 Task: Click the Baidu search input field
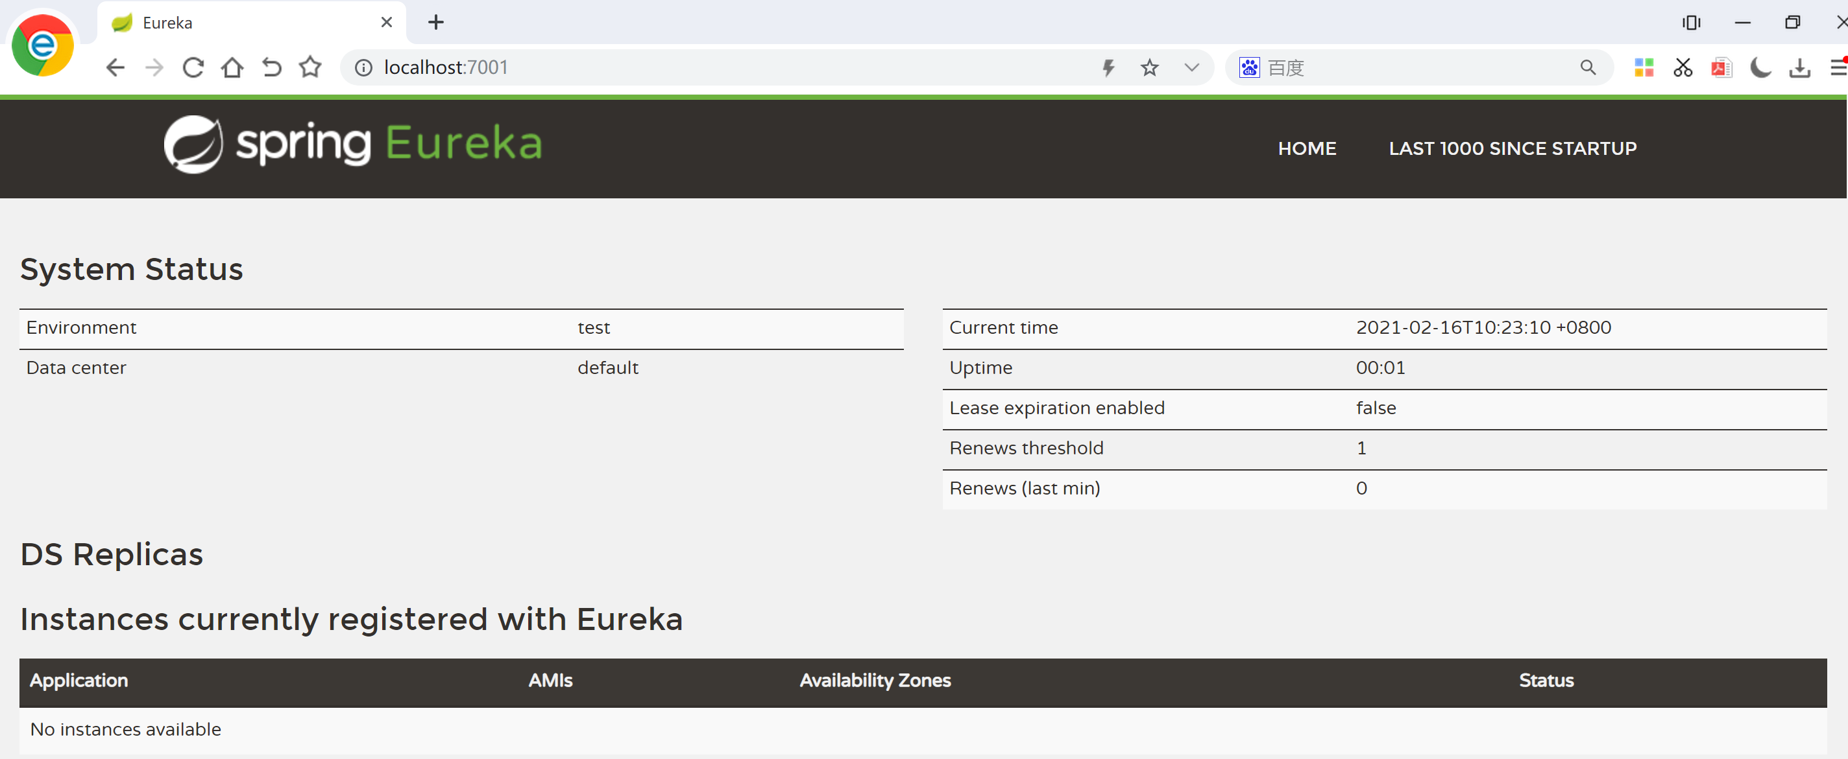pyautogui.click(x=1428, y=68)
